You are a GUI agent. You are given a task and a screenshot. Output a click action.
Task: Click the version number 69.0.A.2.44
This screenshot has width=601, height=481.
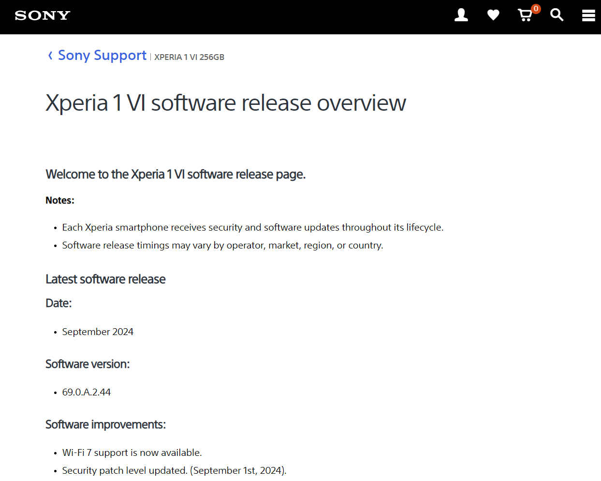(x=87, y=393)
